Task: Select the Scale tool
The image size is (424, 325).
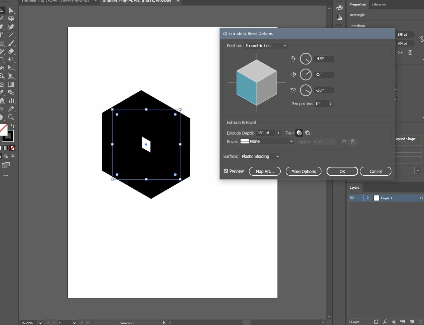Action: click(x=11, y=60)
